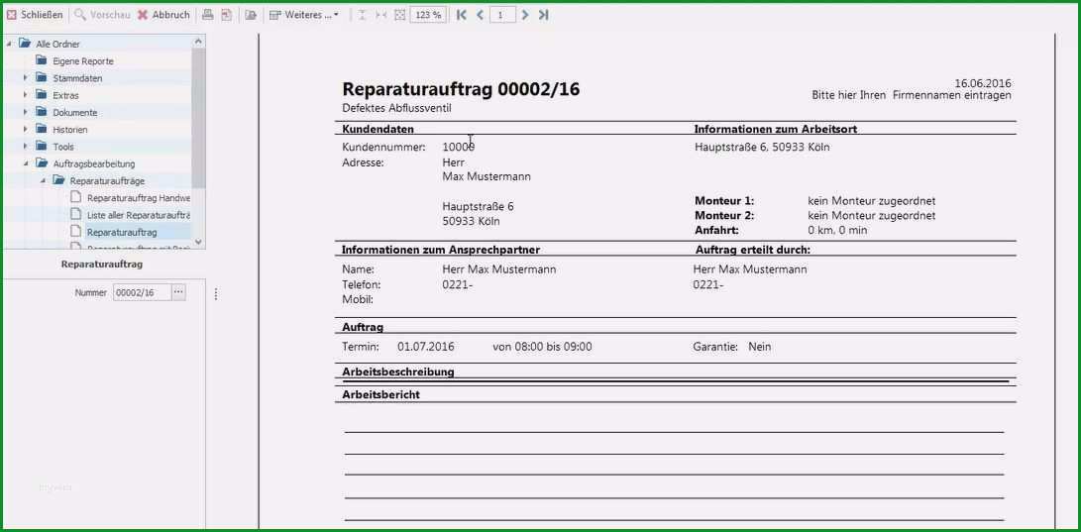
Task: Select the highlighted Reparaturauftrag report
Action: [x=121, y=232]
